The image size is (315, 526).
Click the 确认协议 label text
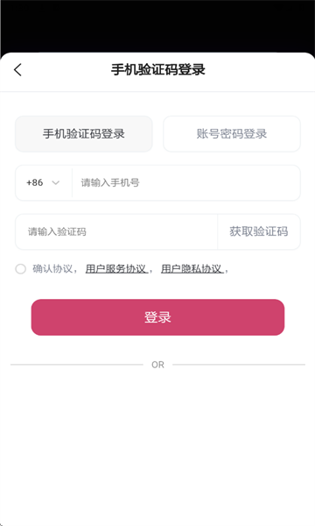[52, 269]
